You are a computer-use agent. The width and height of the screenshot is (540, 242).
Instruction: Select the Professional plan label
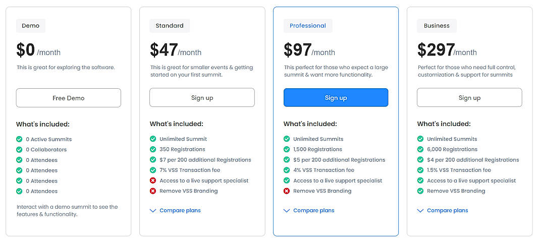(x=308, y=26)
